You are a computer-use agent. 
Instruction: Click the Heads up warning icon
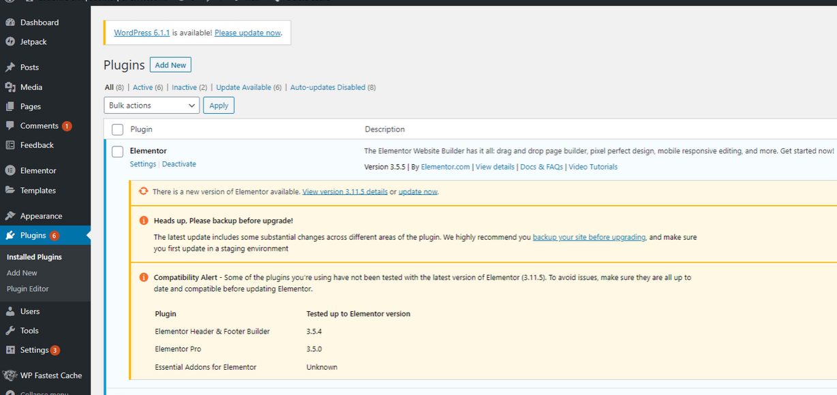tap(143, 221)
